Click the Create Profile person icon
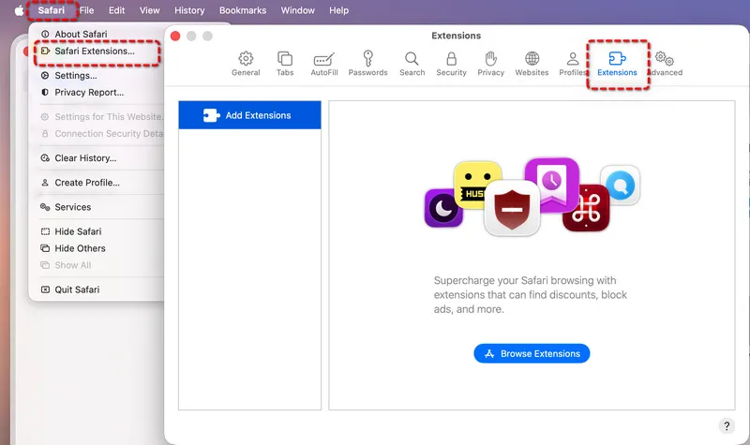 [45, 183]
